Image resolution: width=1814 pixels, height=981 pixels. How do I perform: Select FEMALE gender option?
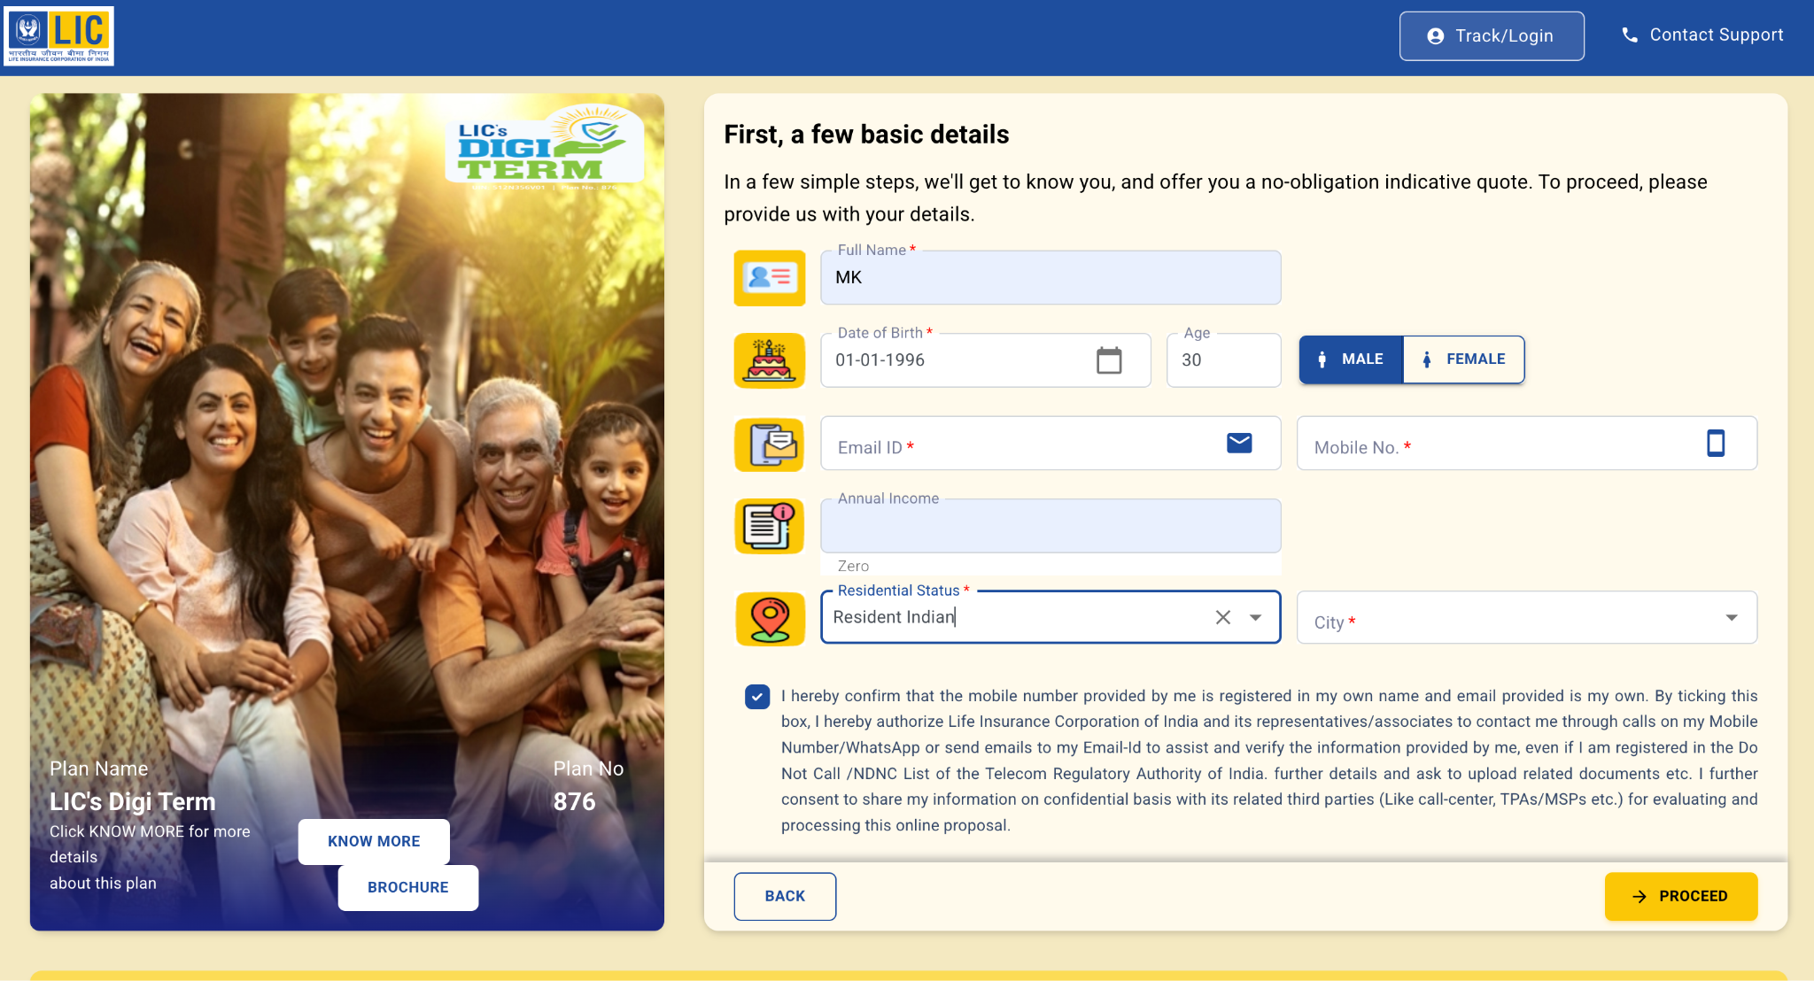click(1462, 359)
